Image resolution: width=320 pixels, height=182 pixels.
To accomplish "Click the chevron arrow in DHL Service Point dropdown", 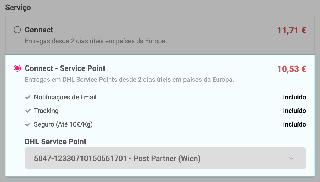I will tap(291, 158).
